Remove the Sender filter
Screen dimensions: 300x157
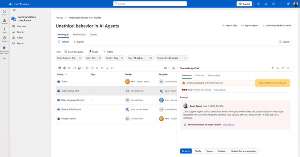coord(122,58)
